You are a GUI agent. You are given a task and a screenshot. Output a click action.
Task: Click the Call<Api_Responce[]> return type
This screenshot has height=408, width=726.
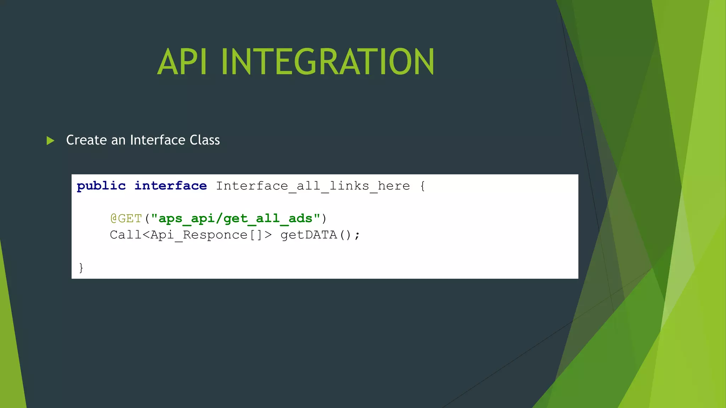click(x=191, y=235)
